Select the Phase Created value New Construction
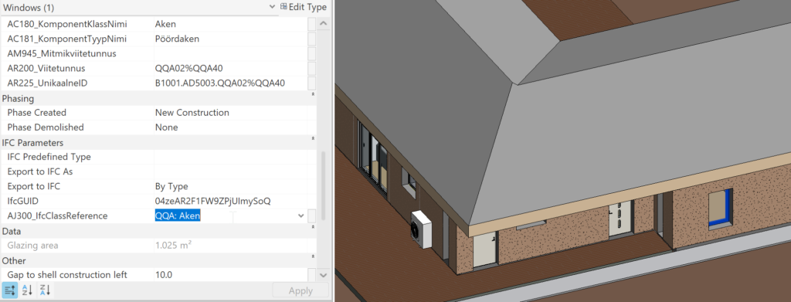 pyautogui.click(x=192, y=113)
